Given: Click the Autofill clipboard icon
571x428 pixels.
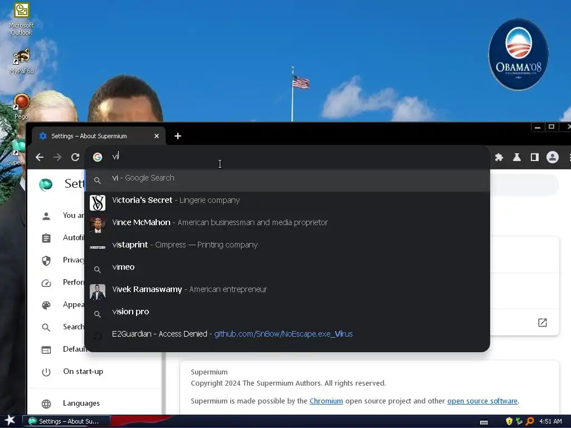Looking at the screenshot, I should click(x=46, y=239).
